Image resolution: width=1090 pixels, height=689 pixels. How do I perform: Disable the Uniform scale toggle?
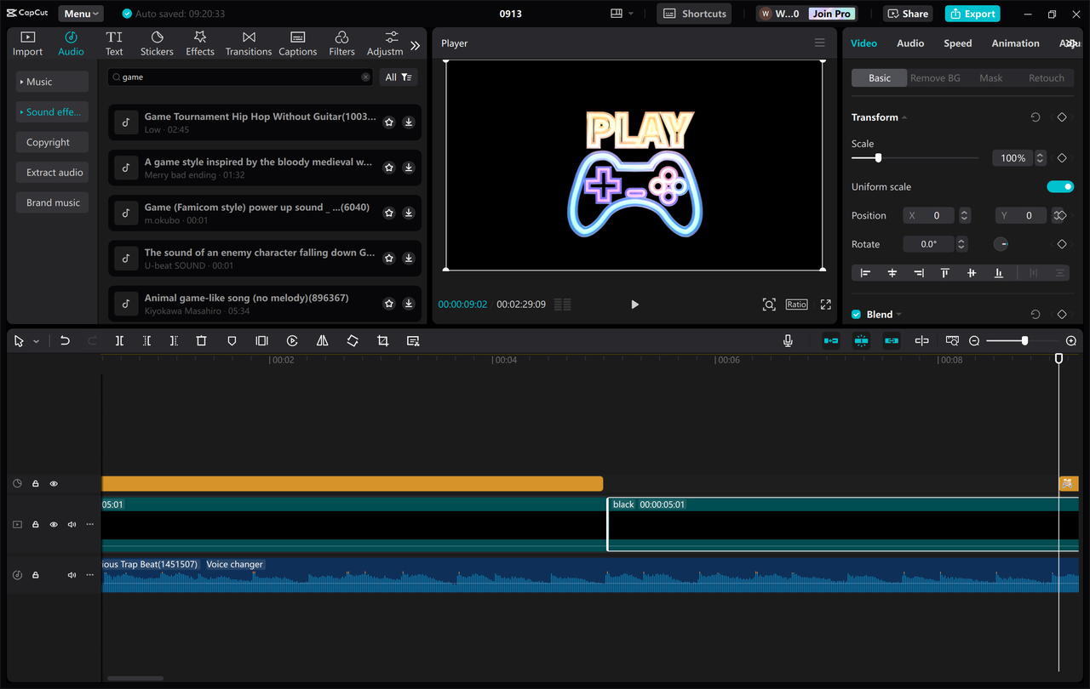pos(1060,186)
